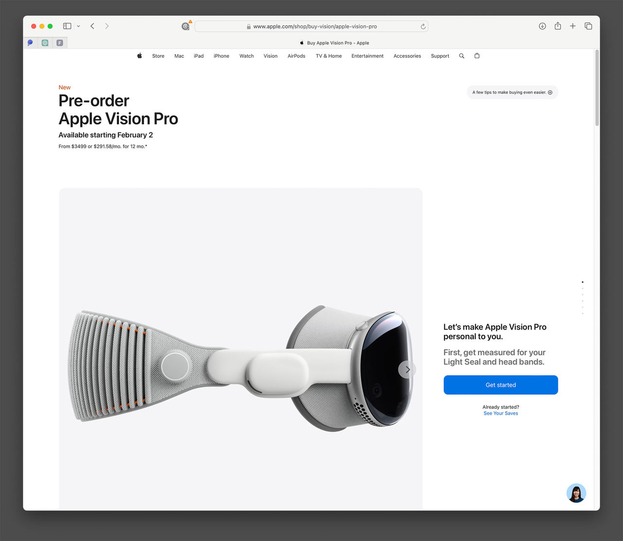Reload the page using the refresh icon
Screen dimensions: 623x541
(422, 26)
